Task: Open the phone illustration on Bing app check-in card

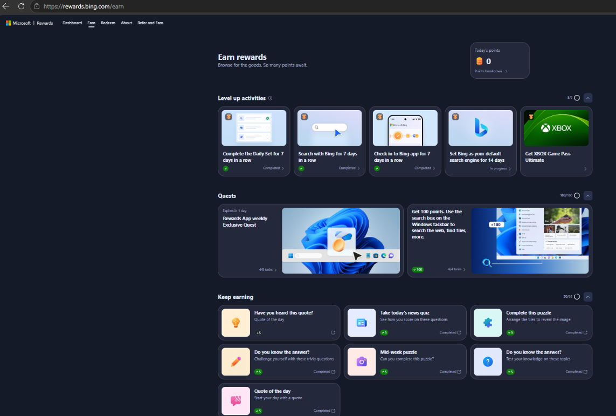Action: pyautogui.click(x=405, y=128)
